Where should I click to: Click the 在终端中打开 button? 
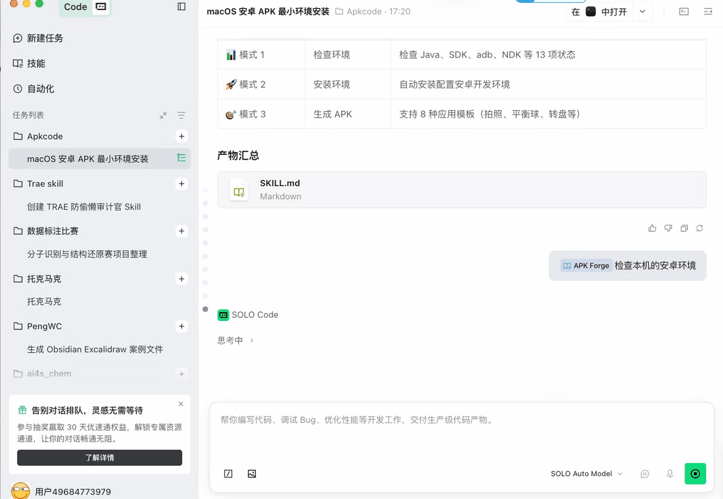coord(599,12)
